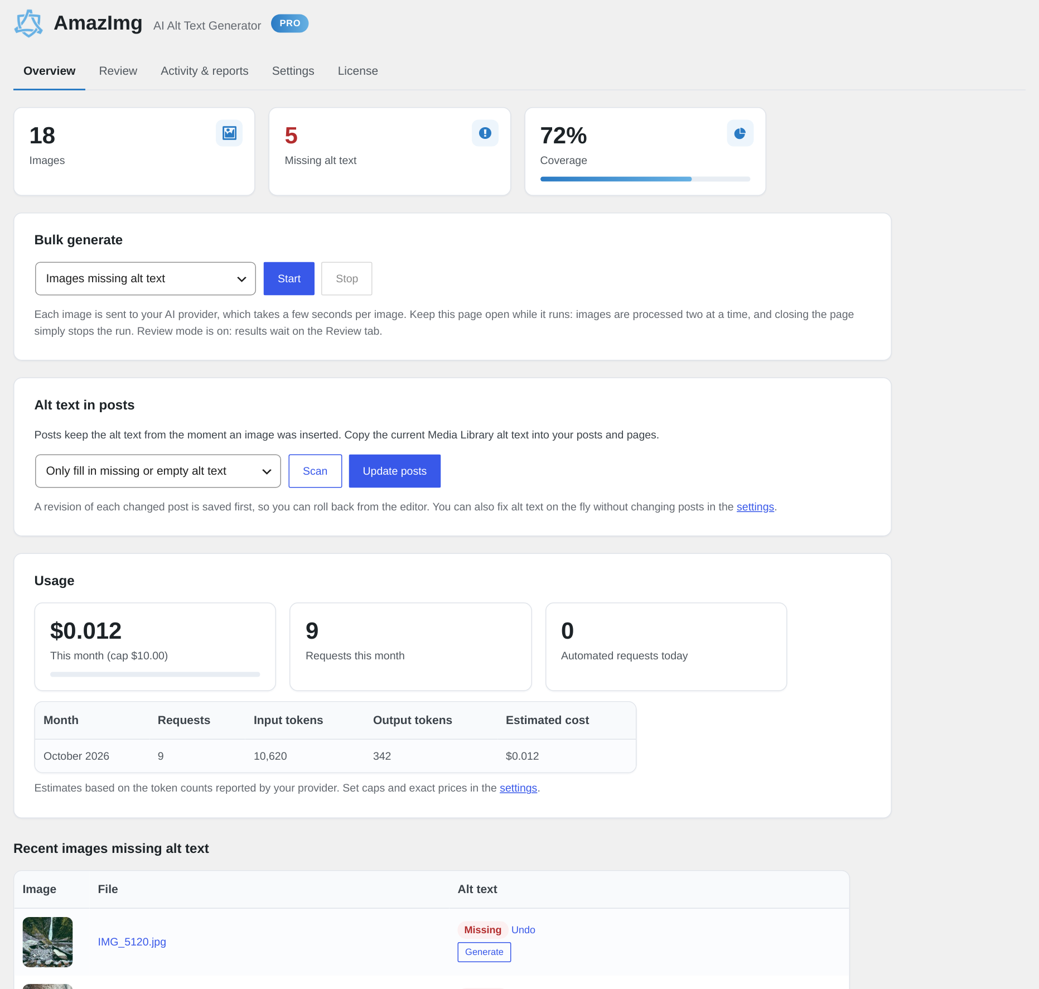Click the monthly spending cap progress bar
The height and width of the screenshot is (989, 1039).
(x=155, y=674)
